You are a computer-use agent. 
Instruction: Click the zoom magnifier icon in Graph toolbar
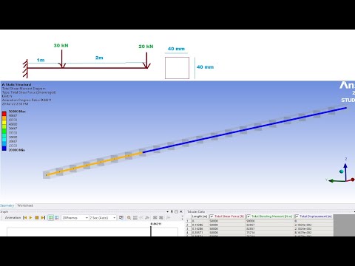[129, 218]
